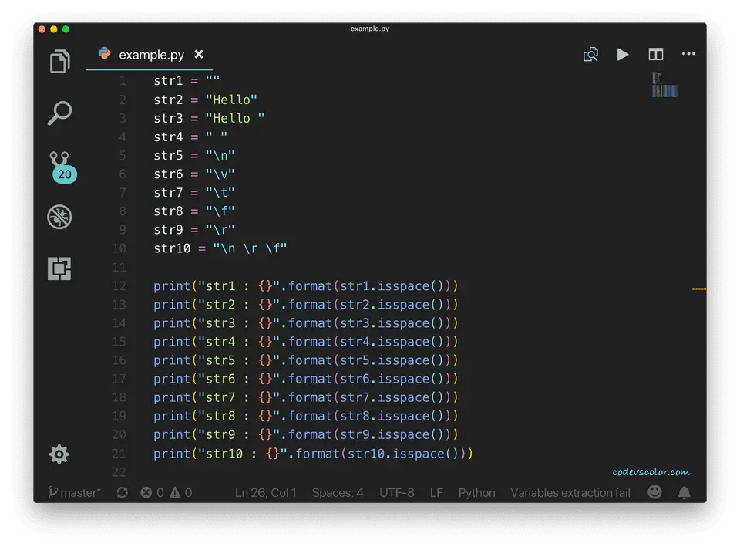This screenshot has width=740, height=547.
Task: Synchronize changes using the sync icon
Action: (123, 492)
